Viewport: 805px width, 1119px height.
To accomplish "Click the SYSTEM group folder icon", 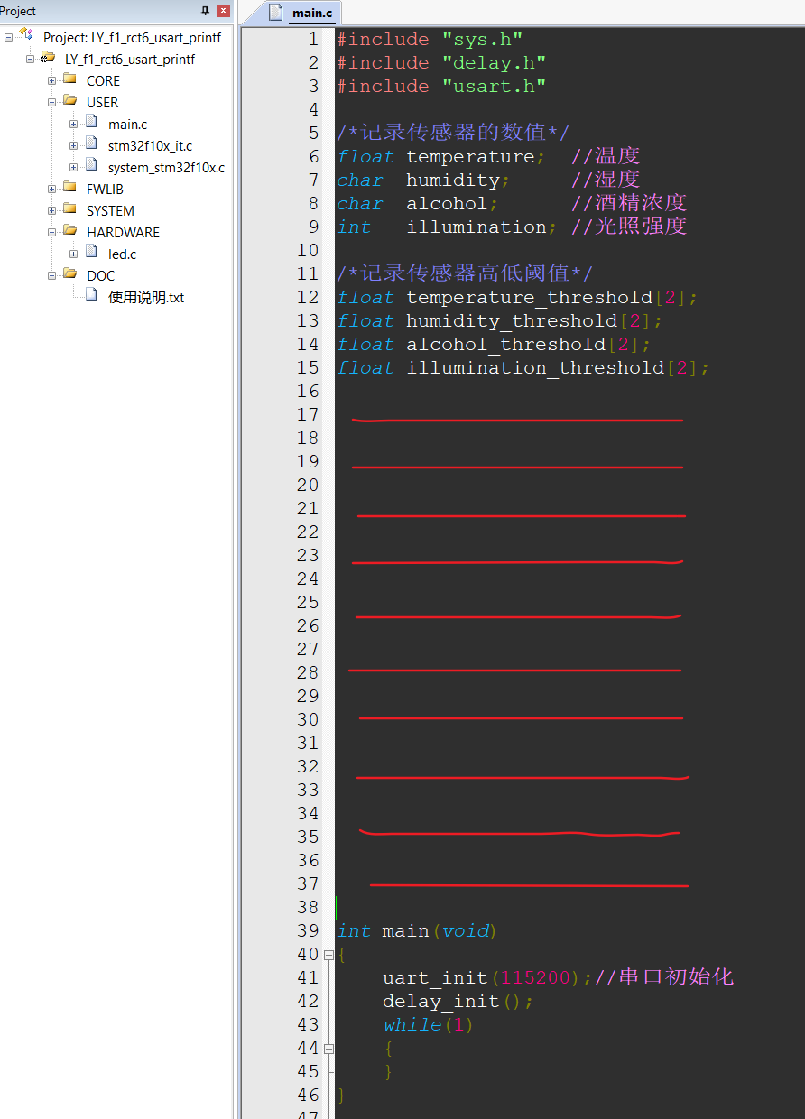I will click(x=69, y=210).
